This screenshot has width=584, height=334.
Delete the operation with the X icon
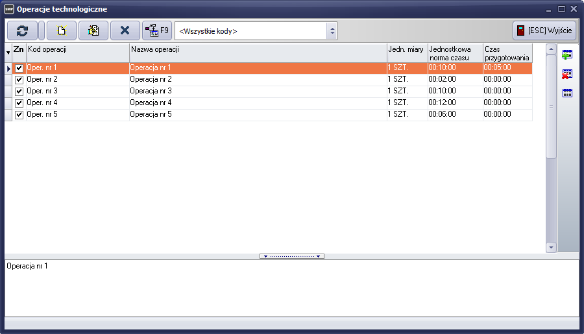coord(125,30)
